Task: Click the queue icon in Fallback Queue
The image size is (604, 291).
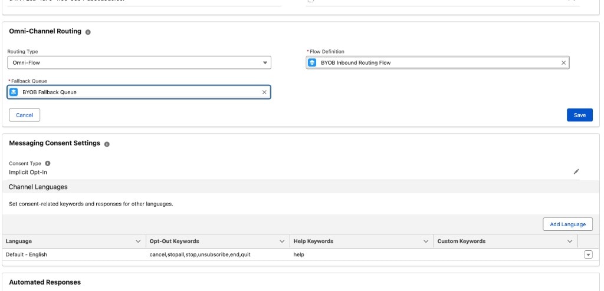Action: click(x=14, y=92)
